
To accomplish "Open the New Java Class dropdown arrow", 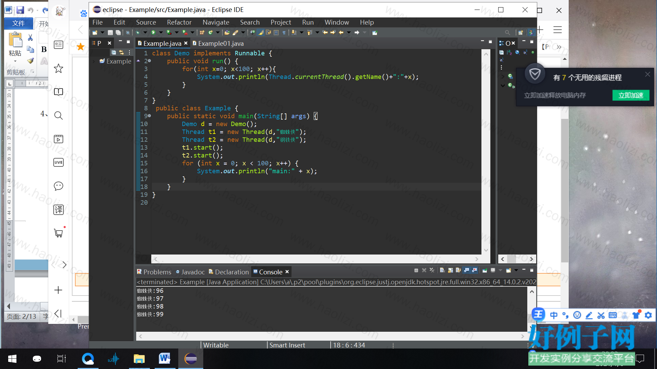I will click(x=218, y=32).
